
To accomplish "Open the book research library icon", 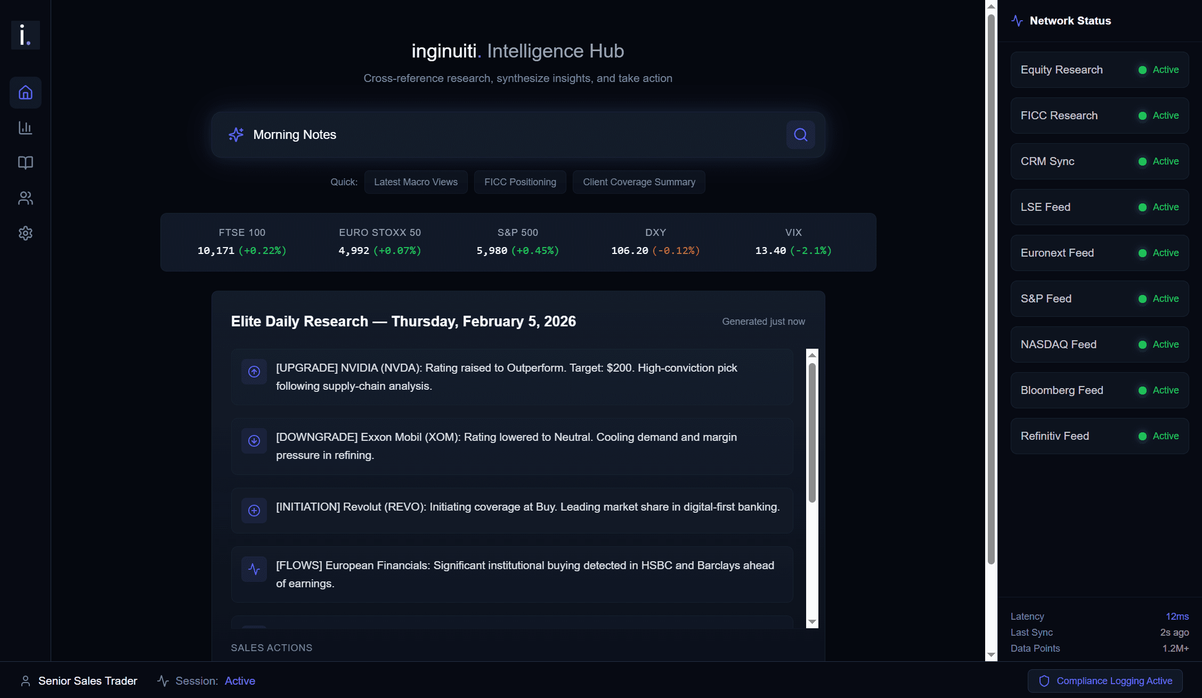I will pyautogui.click(x=26, y=162).
